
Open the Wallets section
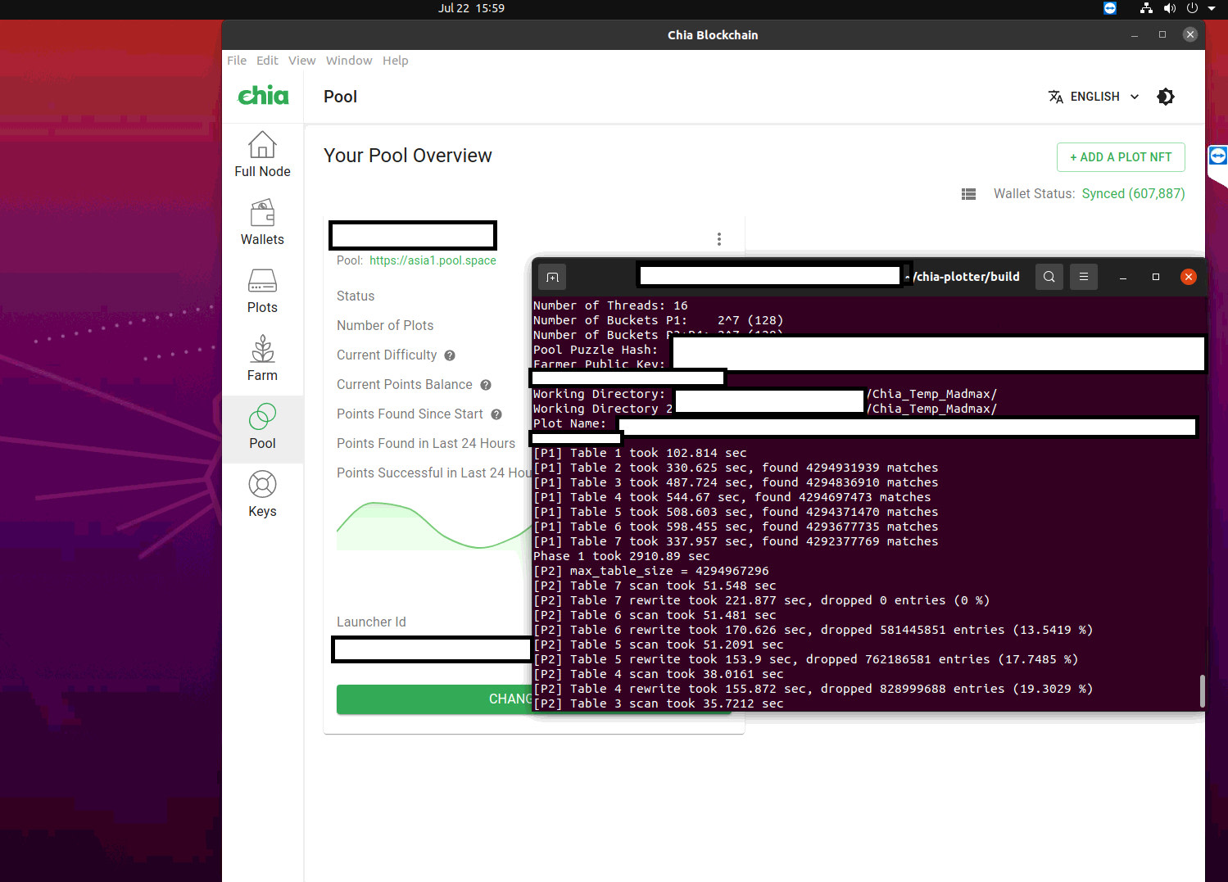coord(262,222)
